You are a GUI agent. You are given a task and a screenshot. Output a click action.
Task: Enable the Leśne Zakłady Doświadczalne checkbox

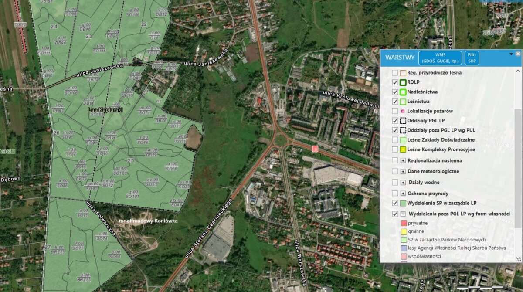pos(395,140)
